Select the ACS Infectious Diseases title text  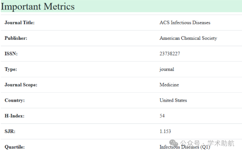tap(185, 22)
